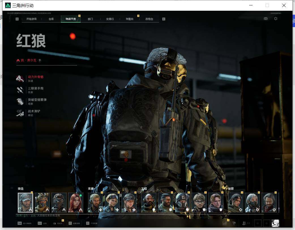Image resolution: width=295 pixels, height=230 pixels.
Task: Open the statistics bar chart icon
Action: coord(225,223)
